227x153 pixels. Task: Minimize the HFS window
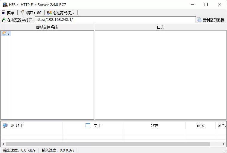(193, 4)
